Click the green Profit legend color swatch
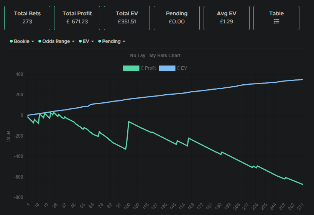This screenshot has height=215, width=314. click(131, 68)
